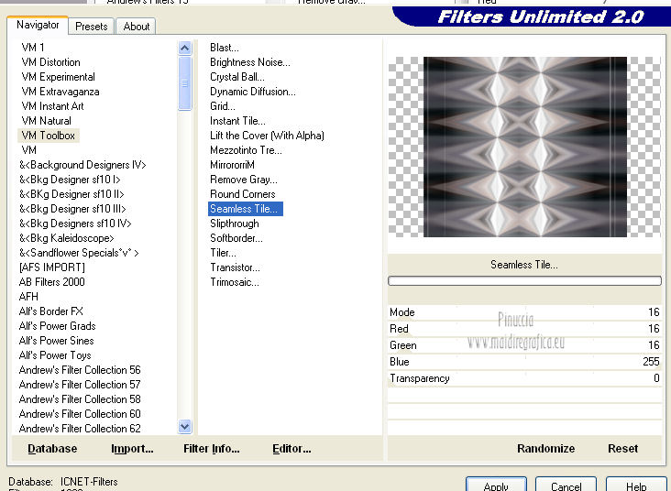
Task: Choose the Brightness Noise... filter
Action: click(x=250, y=62)
